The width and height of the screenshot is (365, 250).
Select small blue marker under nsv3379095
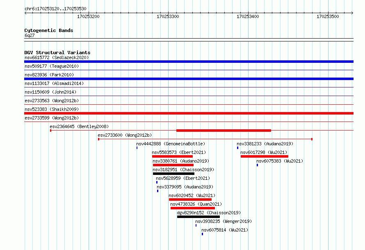click(157, 191)
